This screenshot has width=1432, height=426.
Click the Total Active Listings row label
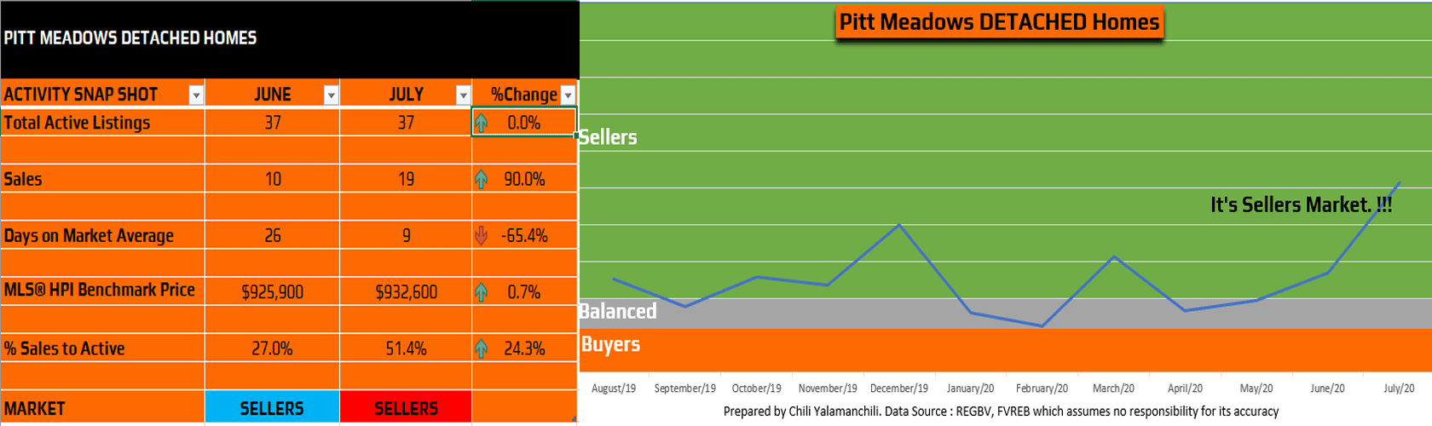pyautogui.click(x=77, y=123)
